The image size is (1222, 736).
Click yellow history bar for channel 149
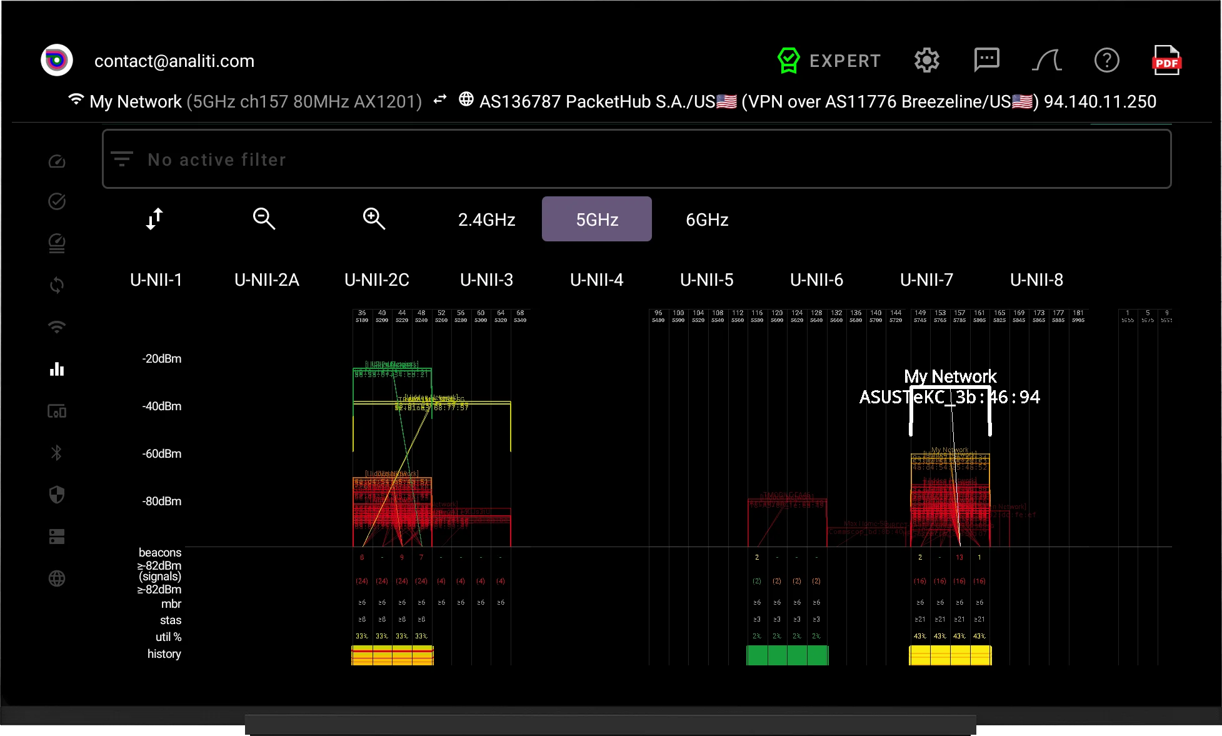point(920,655)
